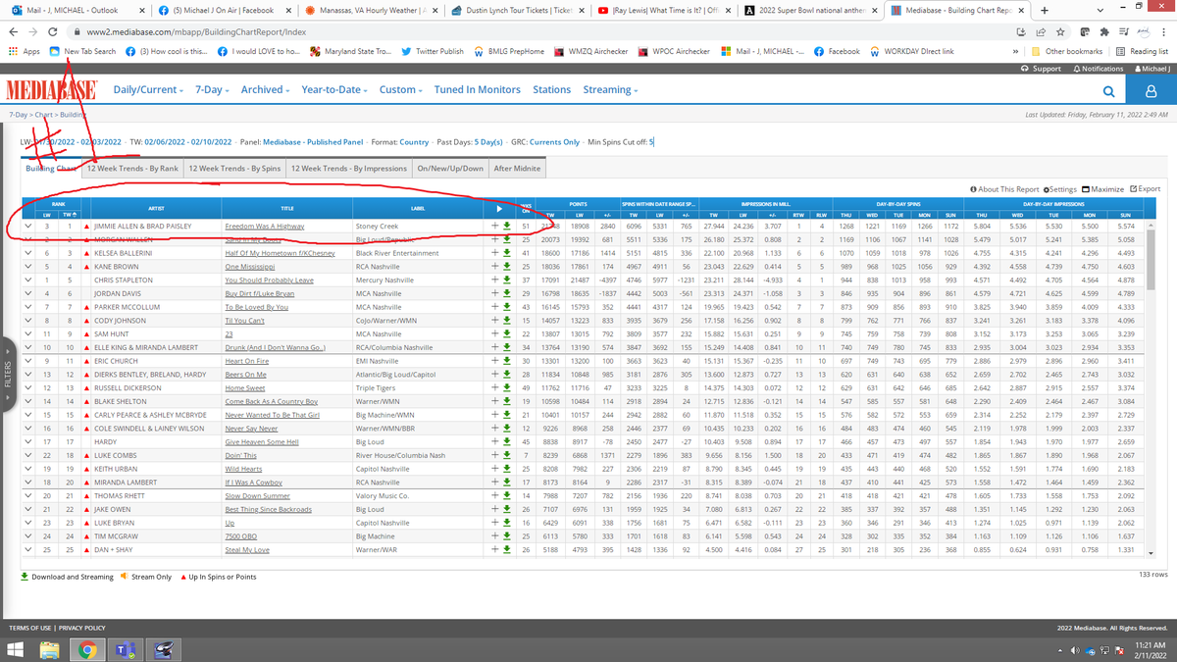Expand row details for Jimmie Allen & Brad Paisley
The width and height of the screenshot is (1177, 662).
(x=28, y=226)
